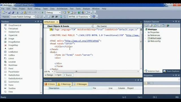The width and height of the screenshot is (181, 102).
Task: Open the Architecture menu
Action: click(x=62, y=9)
